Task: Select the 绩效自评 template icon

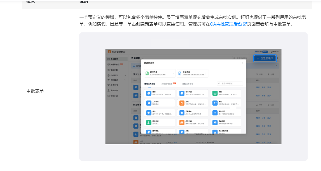Action: [215, 113]
